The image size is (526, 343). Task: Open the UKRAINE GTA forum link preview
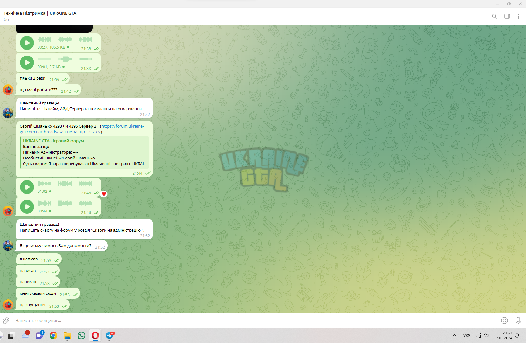85,152
